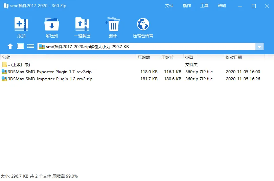Click the 116.1 KB compressed size cell
Image resolution: width=274 pixels, height=181 pixels.
pyautogui.click(x=173, y=72)
